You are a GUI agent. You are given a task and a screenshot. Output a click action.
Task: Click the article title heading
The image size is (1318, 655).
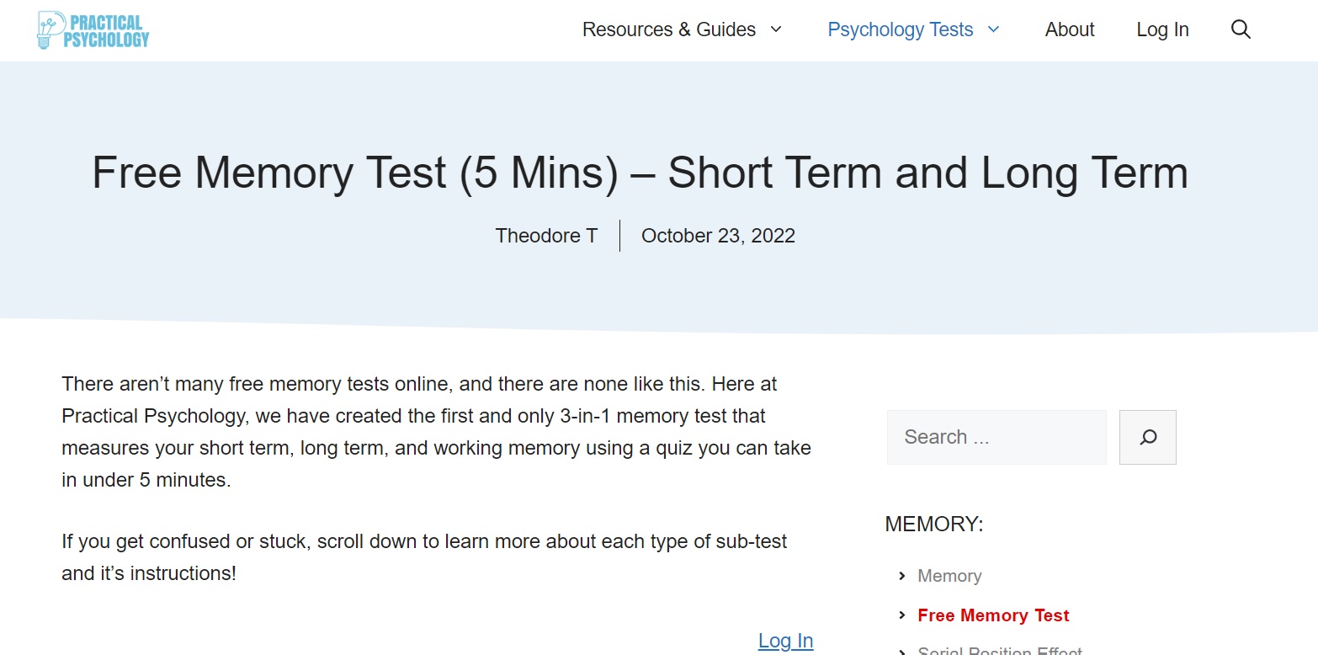click(640, 173)
